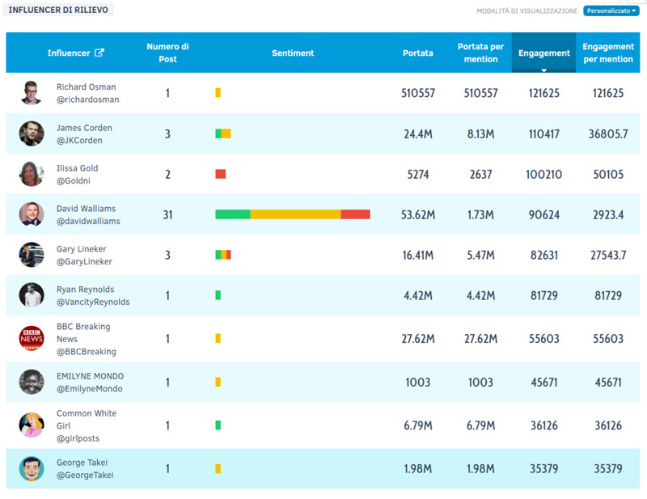647x499 pixels.
Task: Select Gary Lineker's engagement per mention 27543.7
Action: click(608, 255)
